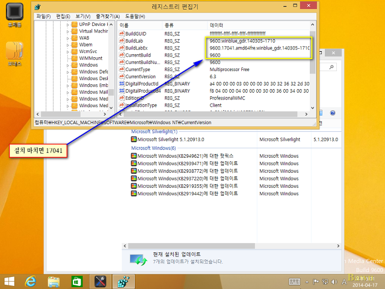Click the BuildLabEx string value icon

[x=122, y=48]
